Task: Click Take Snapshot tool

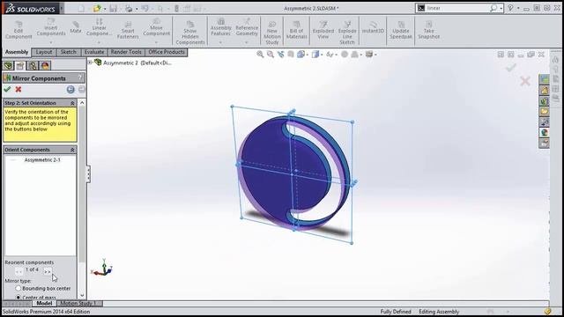Action: (429, 30)
